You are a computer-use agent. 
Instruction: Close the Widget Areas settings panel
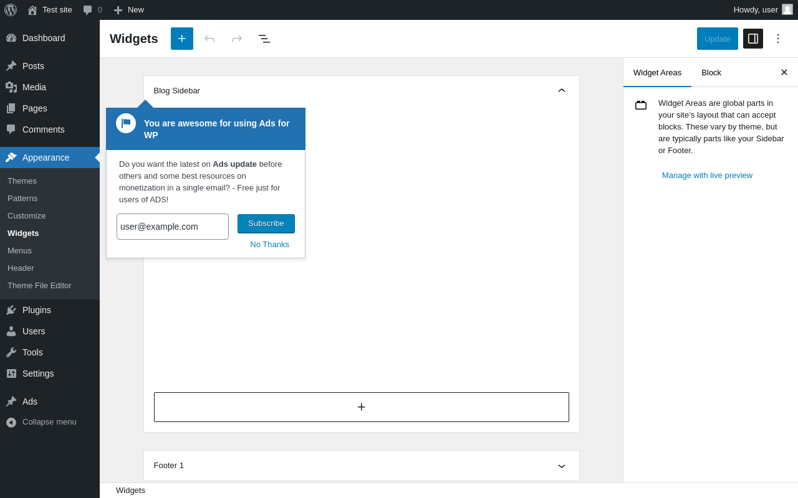[784, 72]
